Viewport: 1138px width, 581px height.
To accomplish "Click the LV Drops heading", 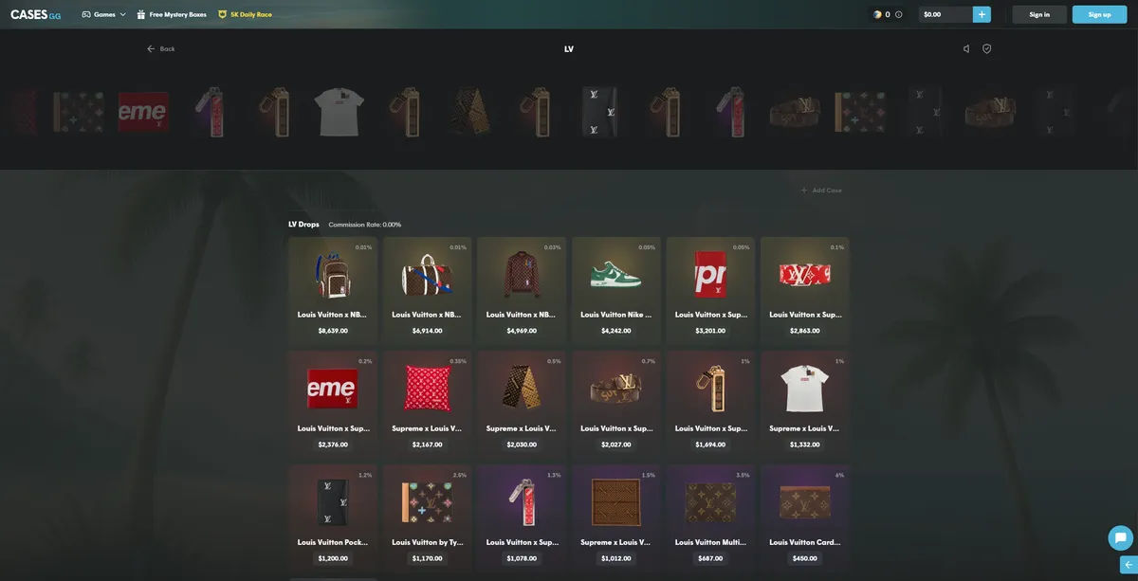I will [x=303, y=225].
